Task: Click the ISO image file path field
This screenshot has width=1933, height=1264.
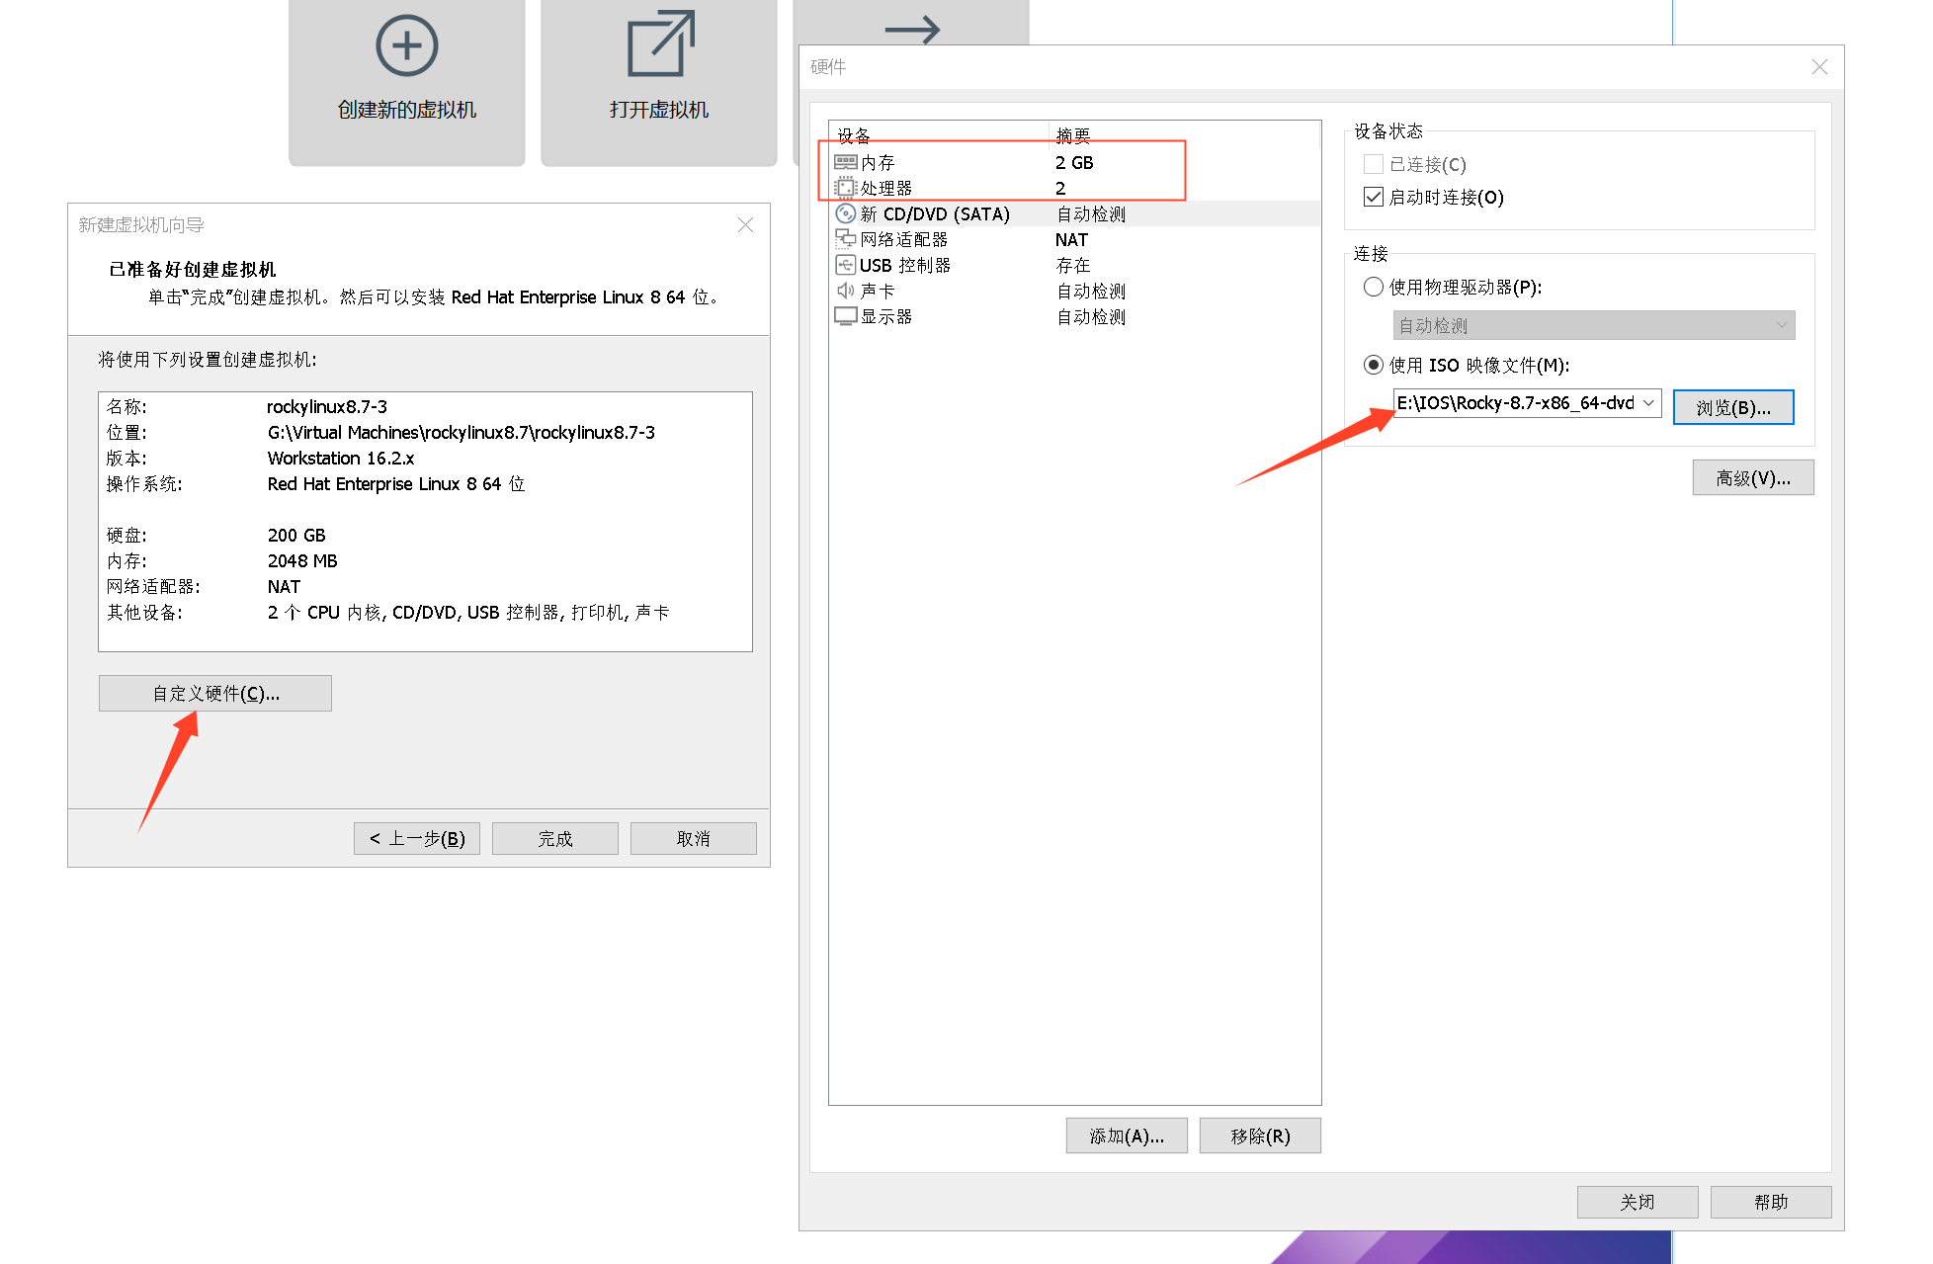Action: tap(1514, 403)
